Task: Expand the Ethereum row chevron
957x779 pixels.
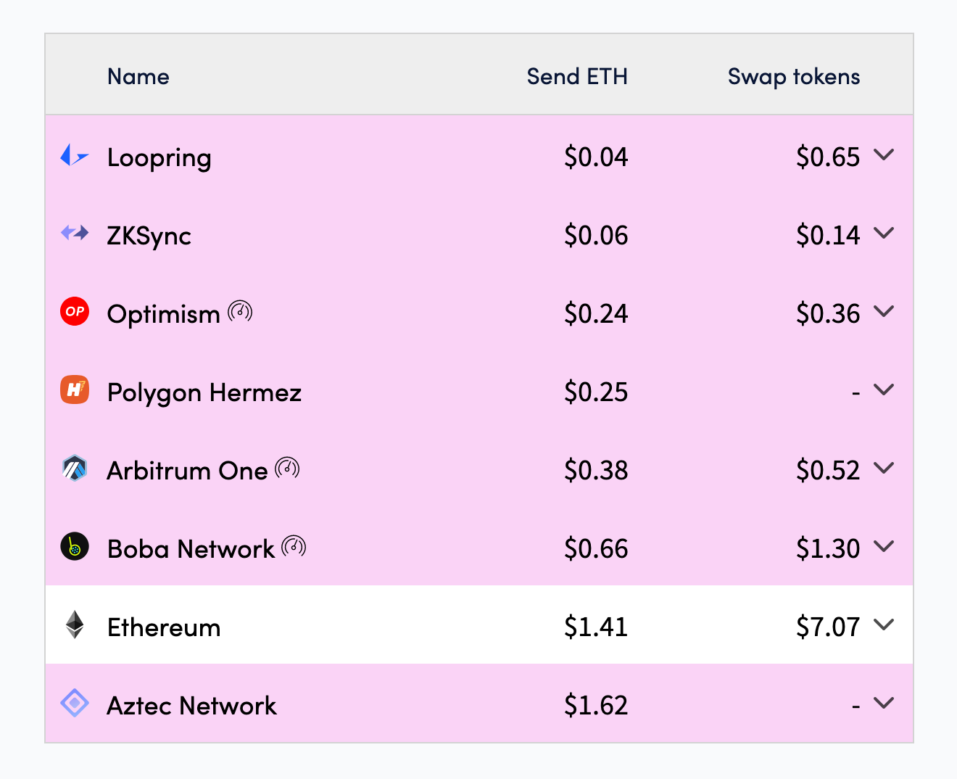Action: (x=884, y=625)
